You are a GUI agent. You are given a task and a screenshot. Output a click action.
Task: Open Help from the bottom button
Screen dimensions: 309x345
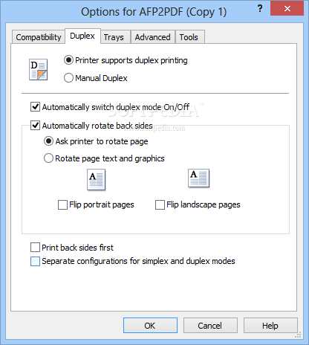(x=270, y=326)
